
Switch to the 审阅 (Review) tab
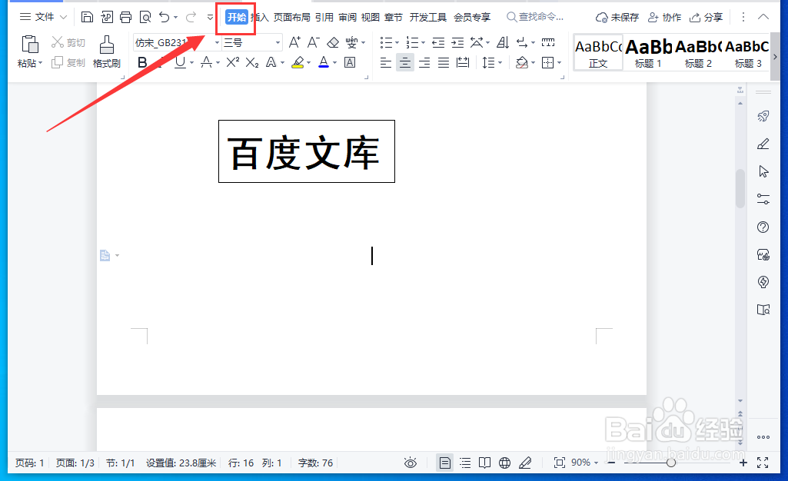click(x=347, y=17)
